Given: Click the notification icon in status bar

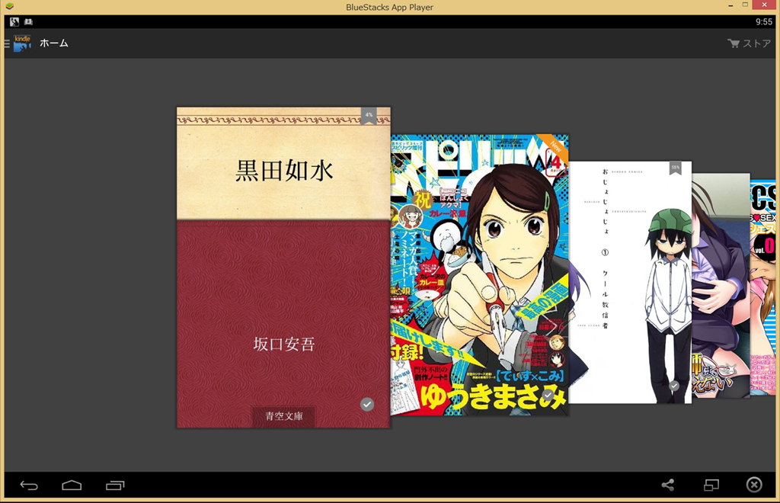Looking at the screenshot, I should click(x=14, y=22).
